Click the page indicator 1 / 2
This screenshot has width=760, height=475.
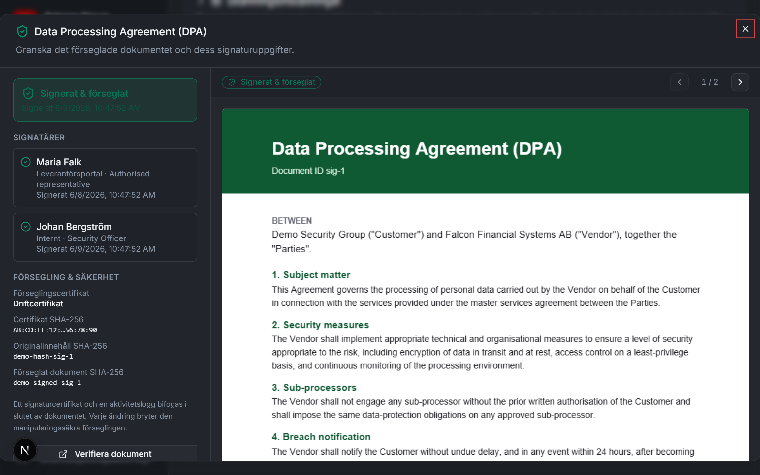click(x=710, y=82)
